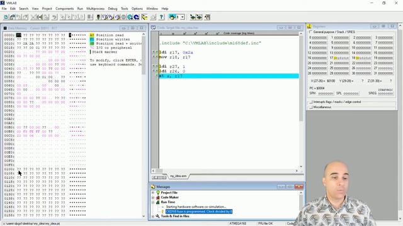Click code window scroll-down arrow

coord(301,166)
